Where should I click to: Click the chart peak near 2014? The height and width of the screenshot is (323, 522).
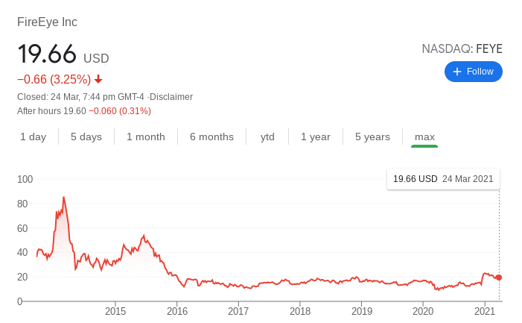(64, 198)
